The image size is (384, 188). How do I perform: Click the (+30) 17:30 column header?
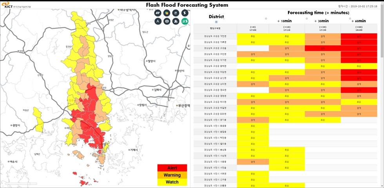(x=322, y=28)
